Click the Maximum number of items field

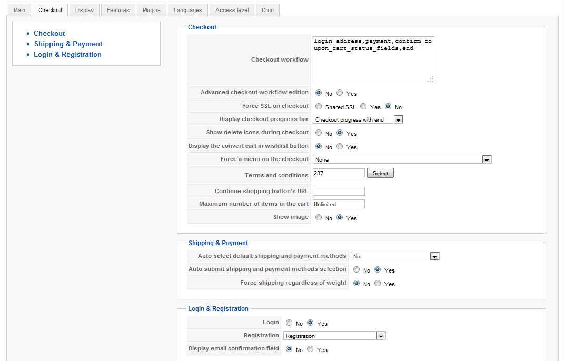pos(339,204)
